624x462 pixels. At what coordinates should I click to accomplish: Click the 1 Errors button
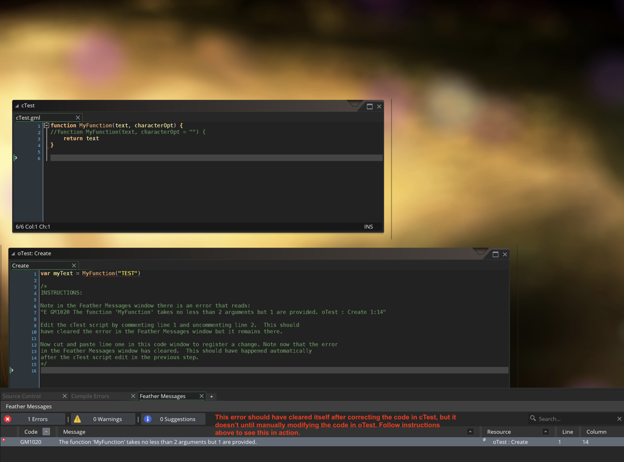tap(34, 419)
